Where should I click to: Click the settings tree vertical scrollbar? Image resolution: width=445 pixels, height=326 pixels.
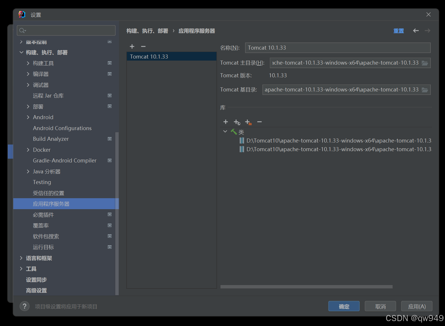coord(117,213)
